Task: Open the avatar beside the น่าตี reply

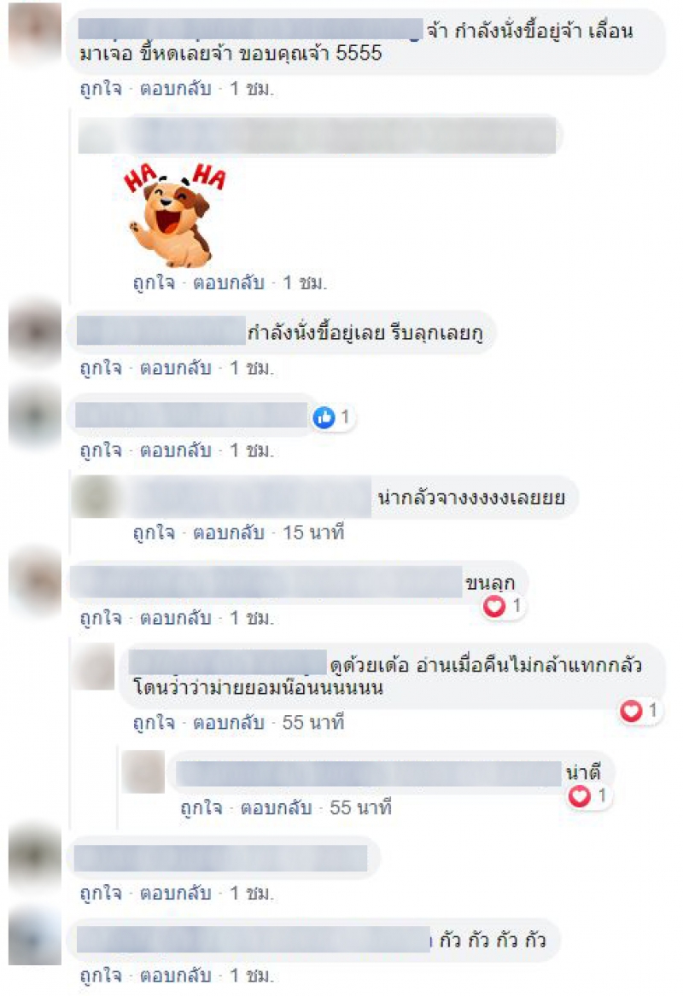Action: click(x=143, y=772)
